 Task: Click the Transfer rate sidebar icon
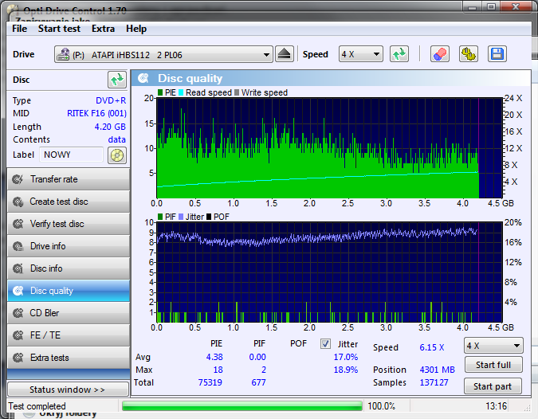point(18,179)
